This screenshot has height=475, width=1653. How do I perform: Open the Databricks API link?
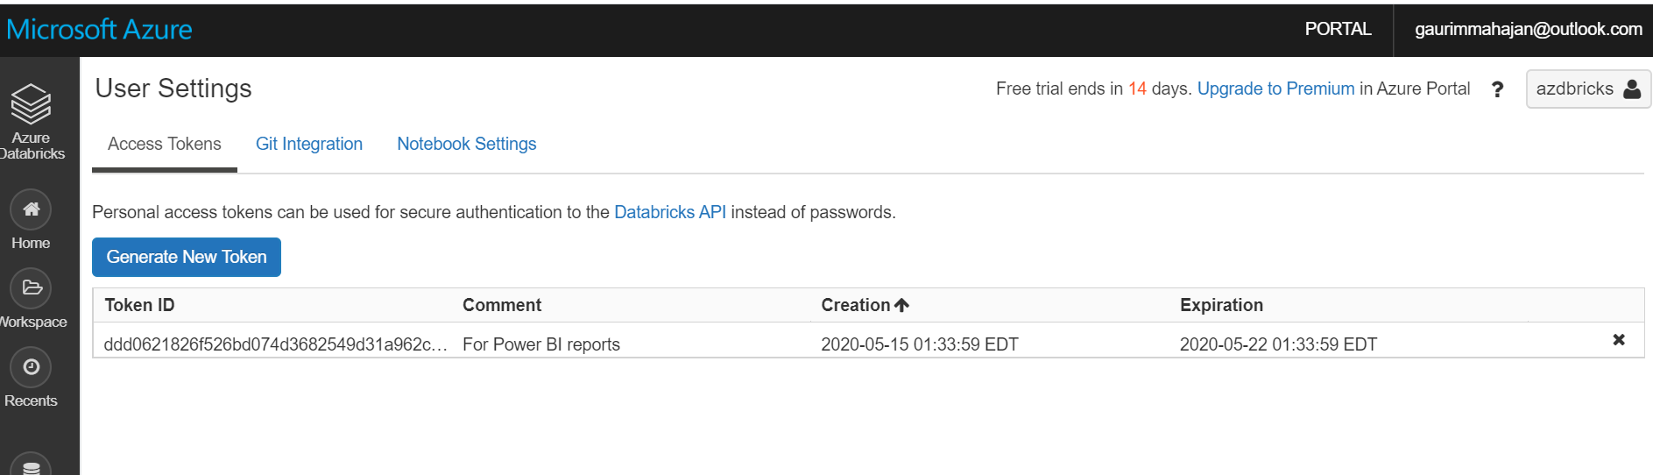669,212
